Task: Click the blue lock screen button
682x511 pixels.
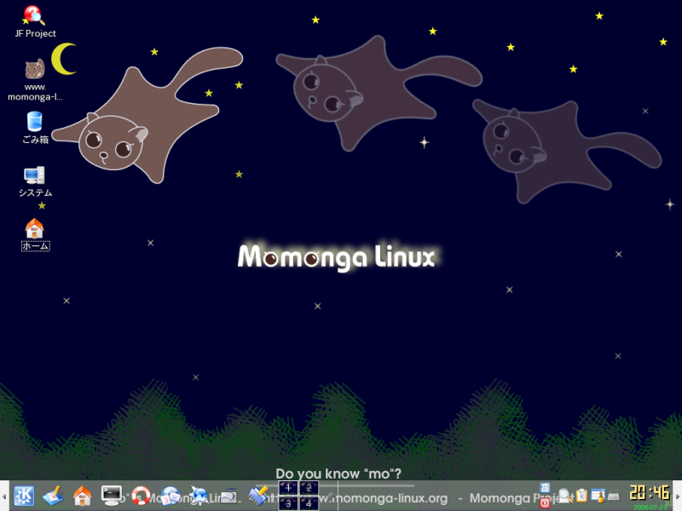Action: (x=545, y=487)
